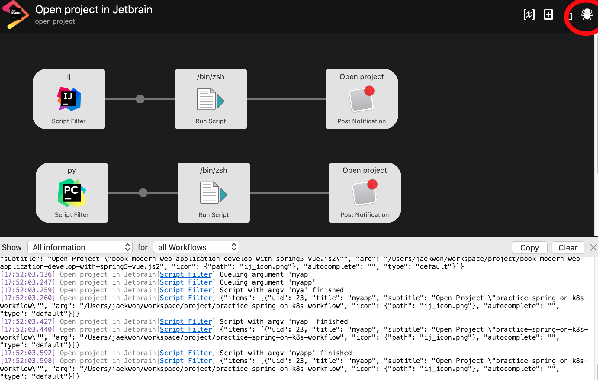
Task: Click Script Filter link at 17:52:03.136
Action: [186, 274]
